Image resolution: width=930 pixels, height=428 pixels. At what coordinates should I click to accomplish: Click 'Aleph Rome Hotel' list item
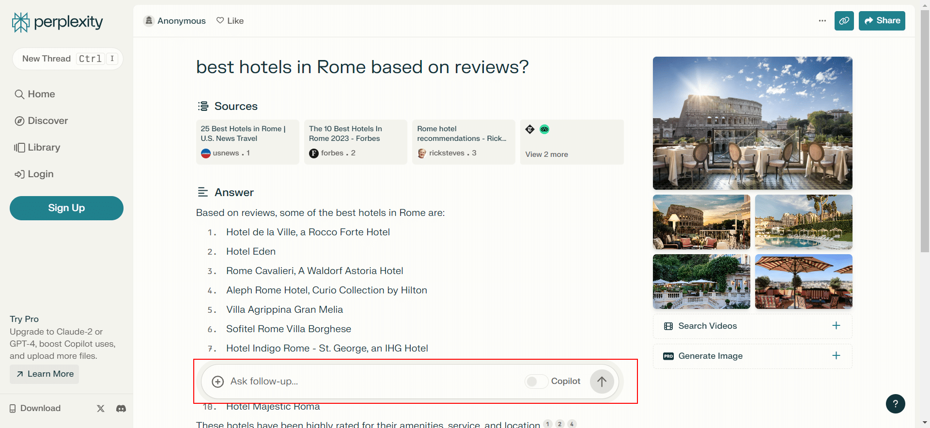point(326,290)
